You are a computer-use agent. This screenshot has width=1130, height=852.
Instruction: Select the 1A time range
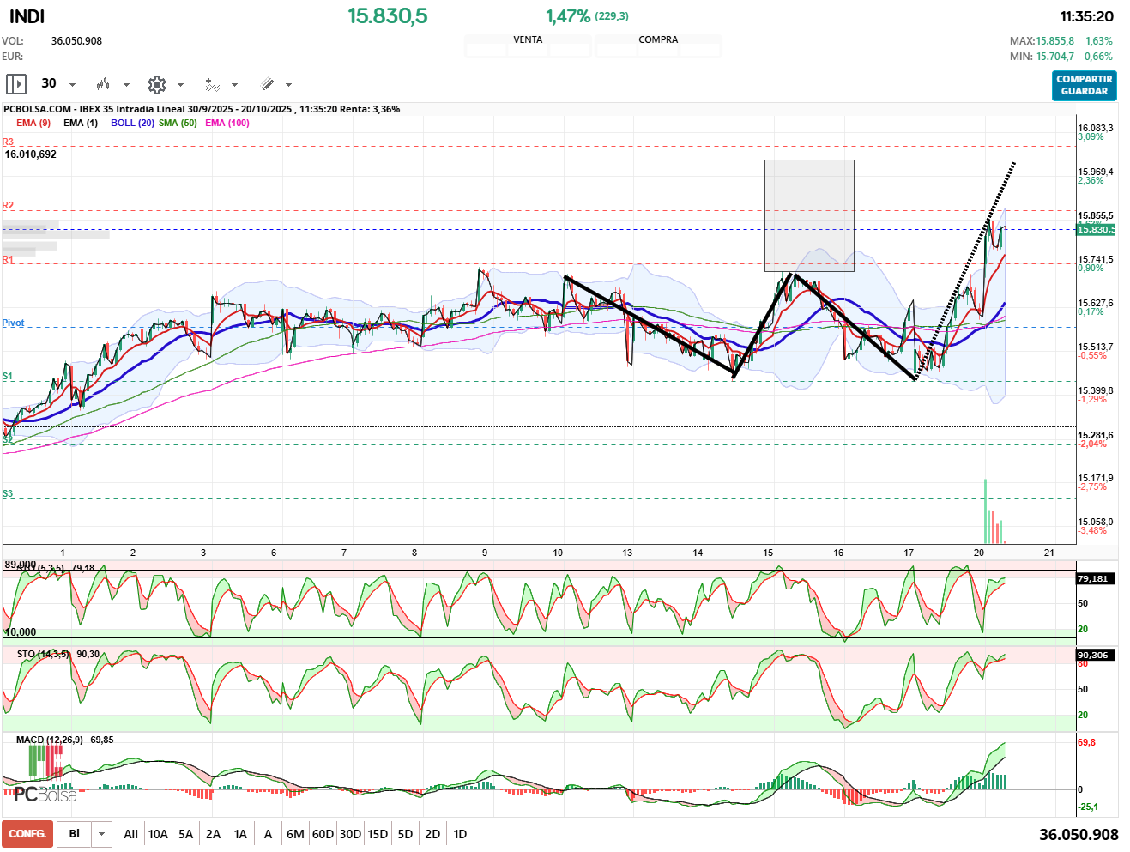[x=240, y=834]
